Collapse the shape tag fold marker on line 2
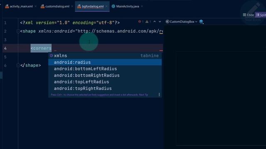The width and height of the screenshot is (266, 149). tap(18, 31)
